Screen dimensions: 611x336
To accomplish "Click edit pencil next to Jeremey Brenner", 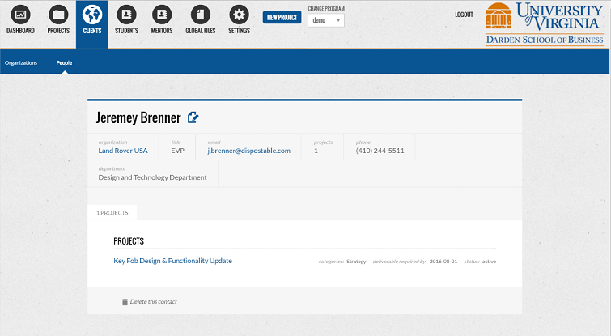I will (193, 117).
